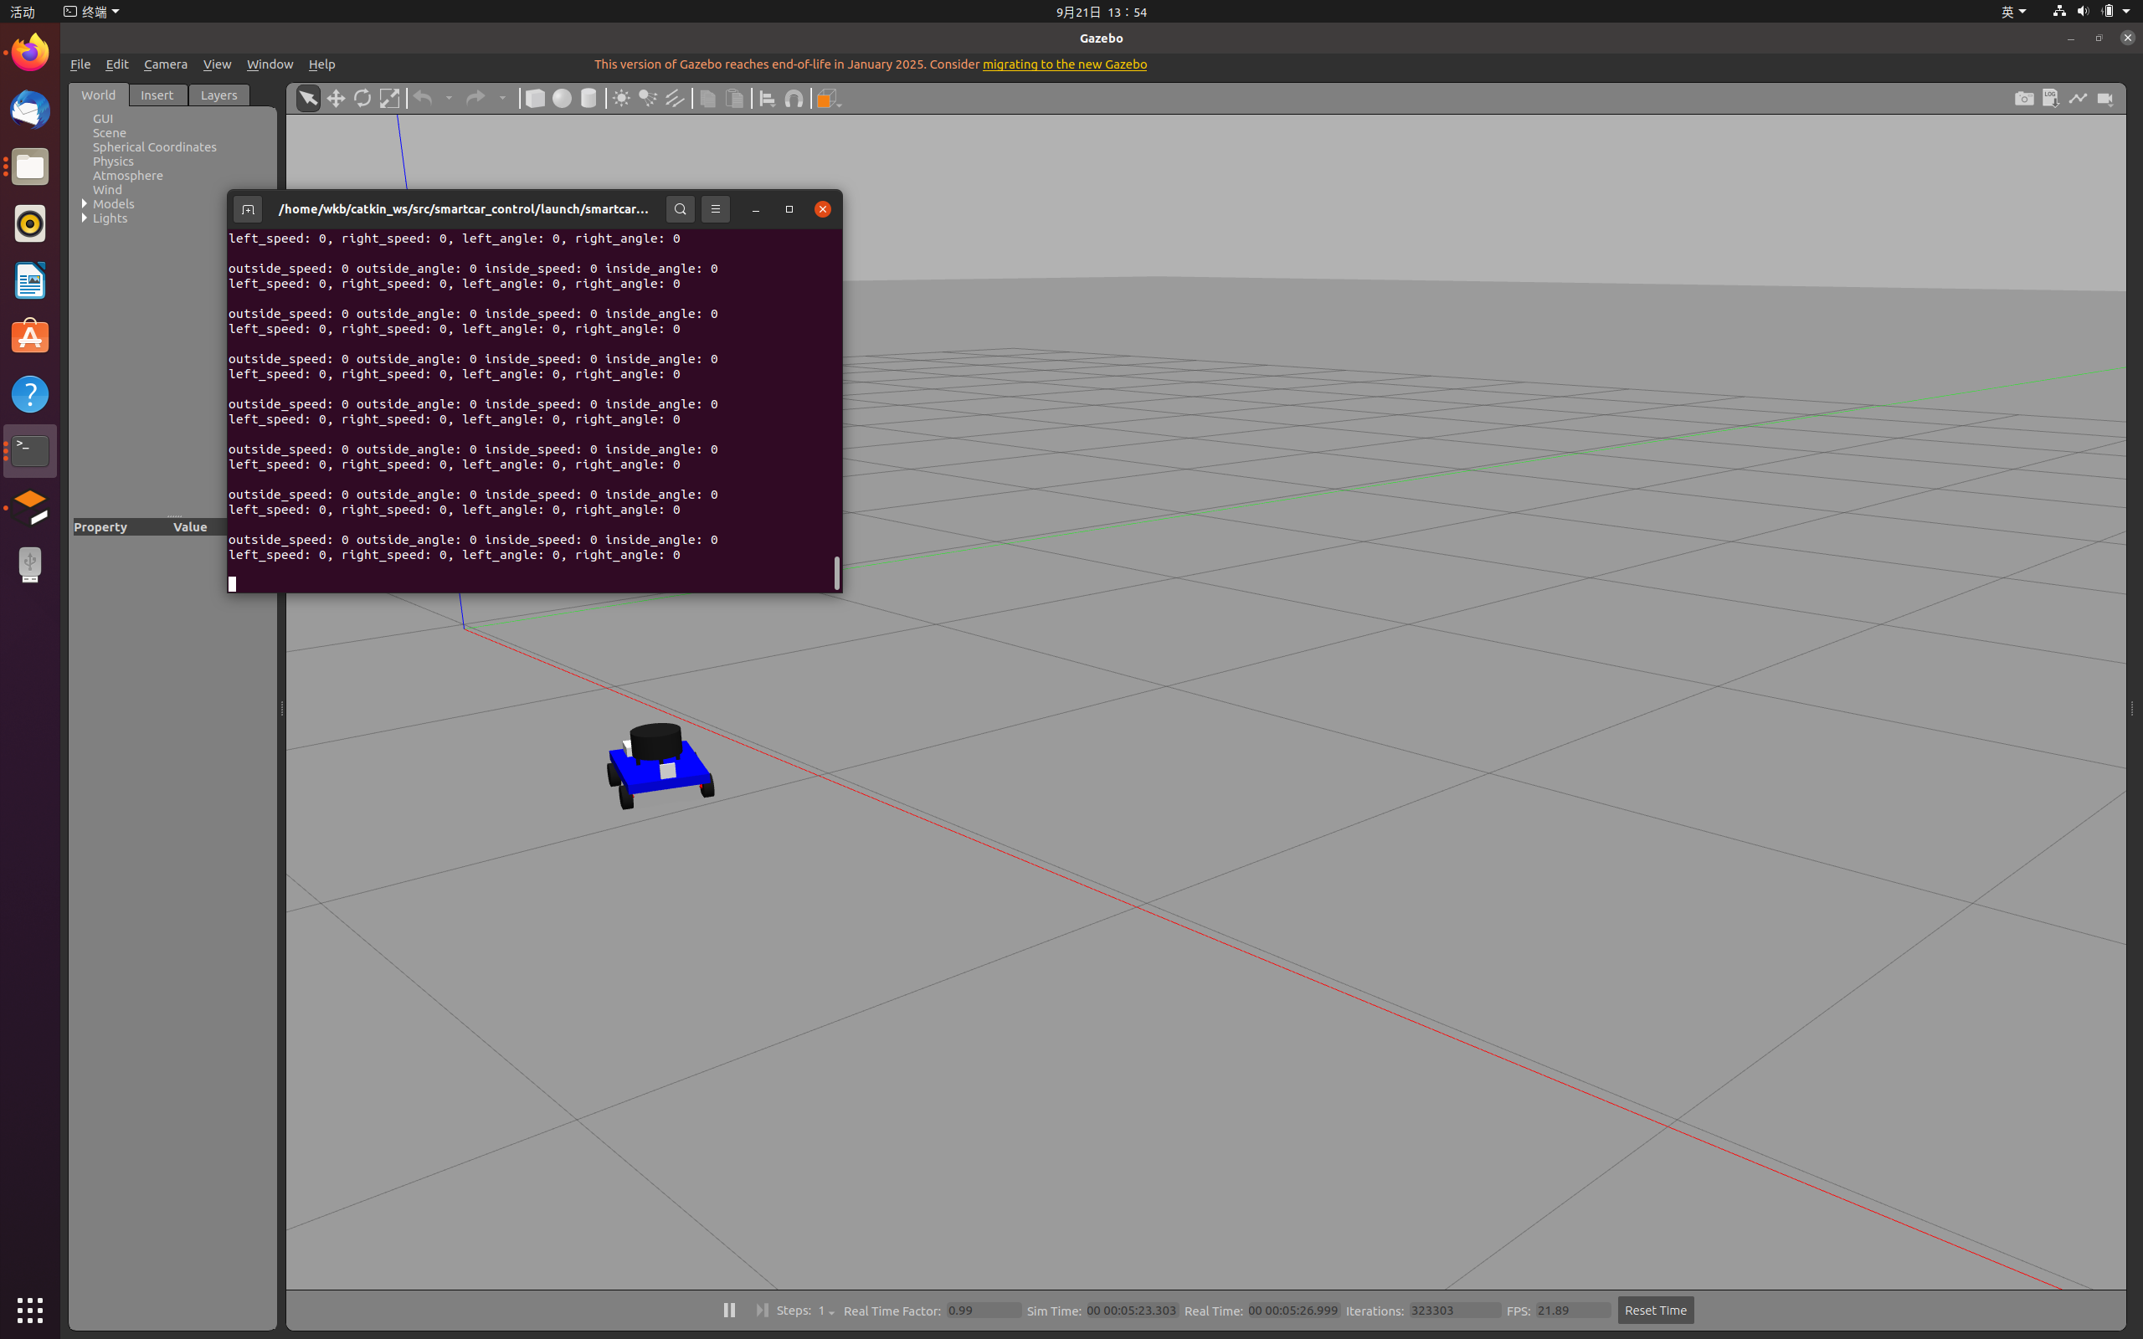Pause the simulation

point(729,1310)
